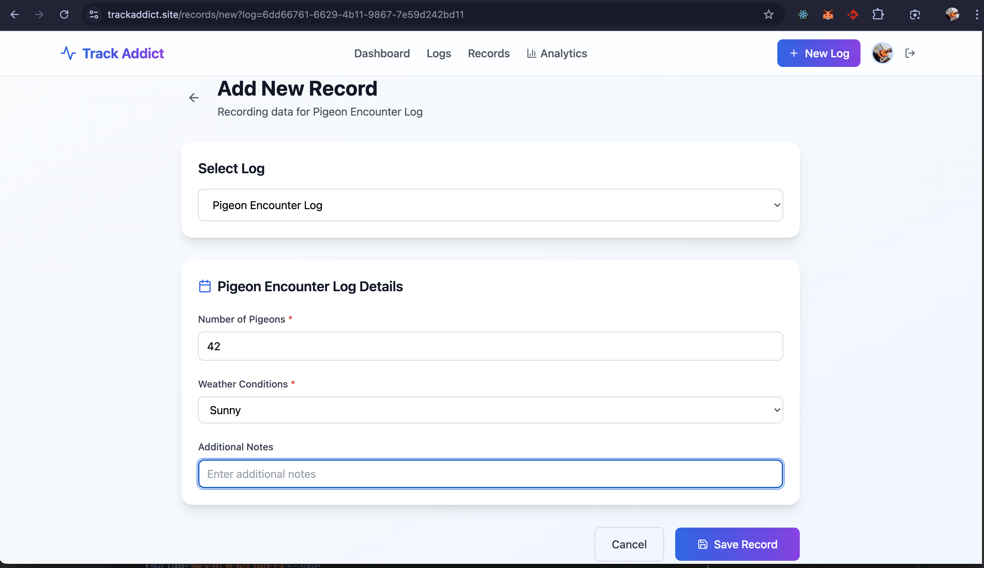Click the Track Addict logo
The image size is (984, 568).
click(x=112, y=53)
